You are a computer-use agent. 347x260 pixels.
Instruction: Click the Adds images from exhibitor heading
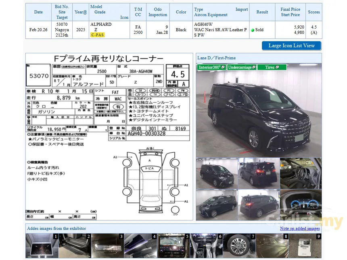(x=56, y=229)
